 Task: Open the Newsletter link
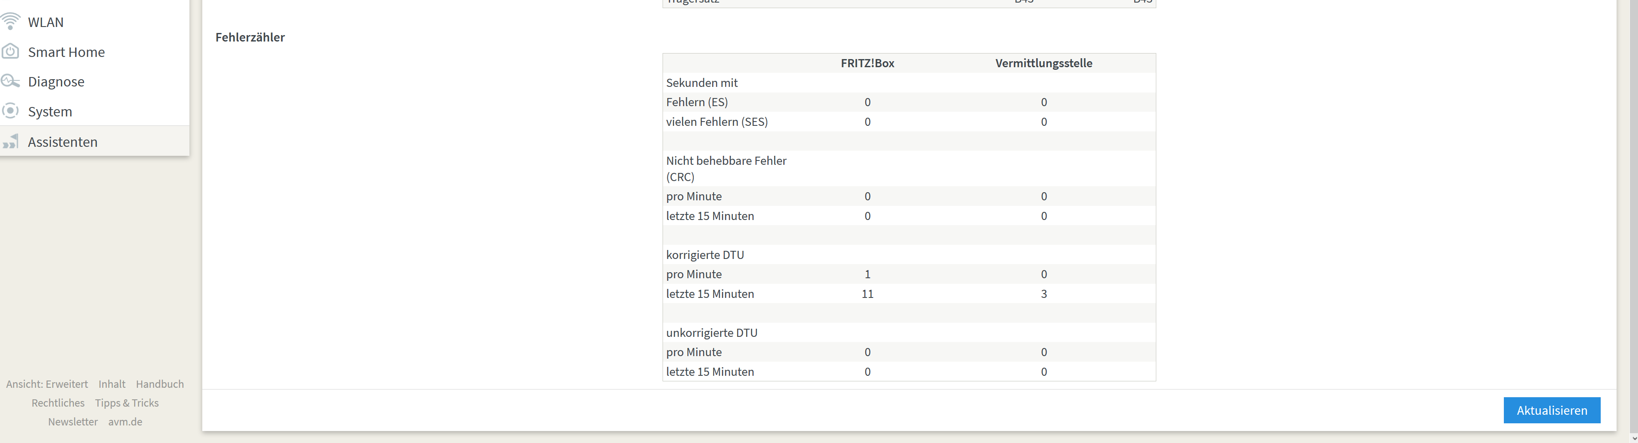73,422
